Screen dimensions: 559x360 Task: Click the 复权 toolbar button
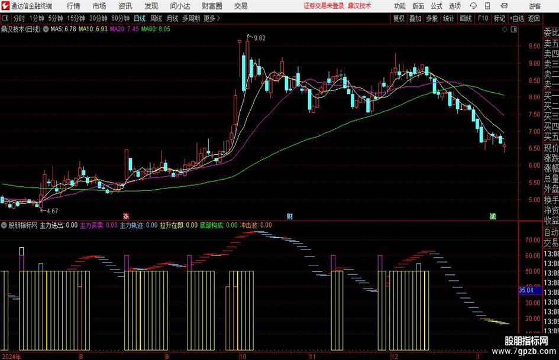point(399,18)
